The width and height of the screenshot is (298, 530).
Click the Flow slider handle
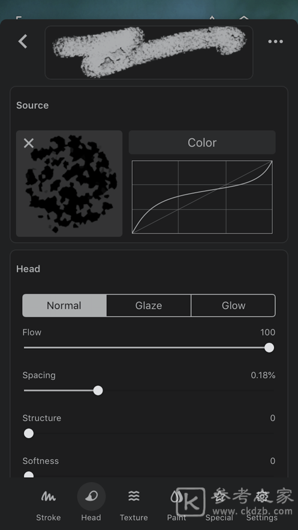[269, 348]
